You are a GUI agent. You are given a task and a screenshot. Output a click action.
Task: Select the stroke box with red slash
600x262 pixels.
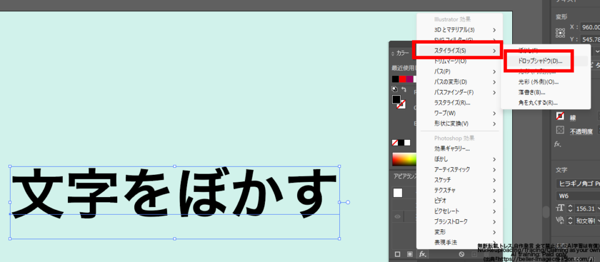[x=403, y=105]
